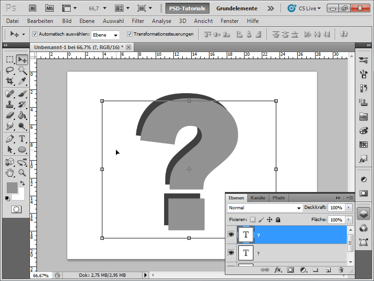Create a new layer
Screen dimensions: 374x281
point(328,270)
